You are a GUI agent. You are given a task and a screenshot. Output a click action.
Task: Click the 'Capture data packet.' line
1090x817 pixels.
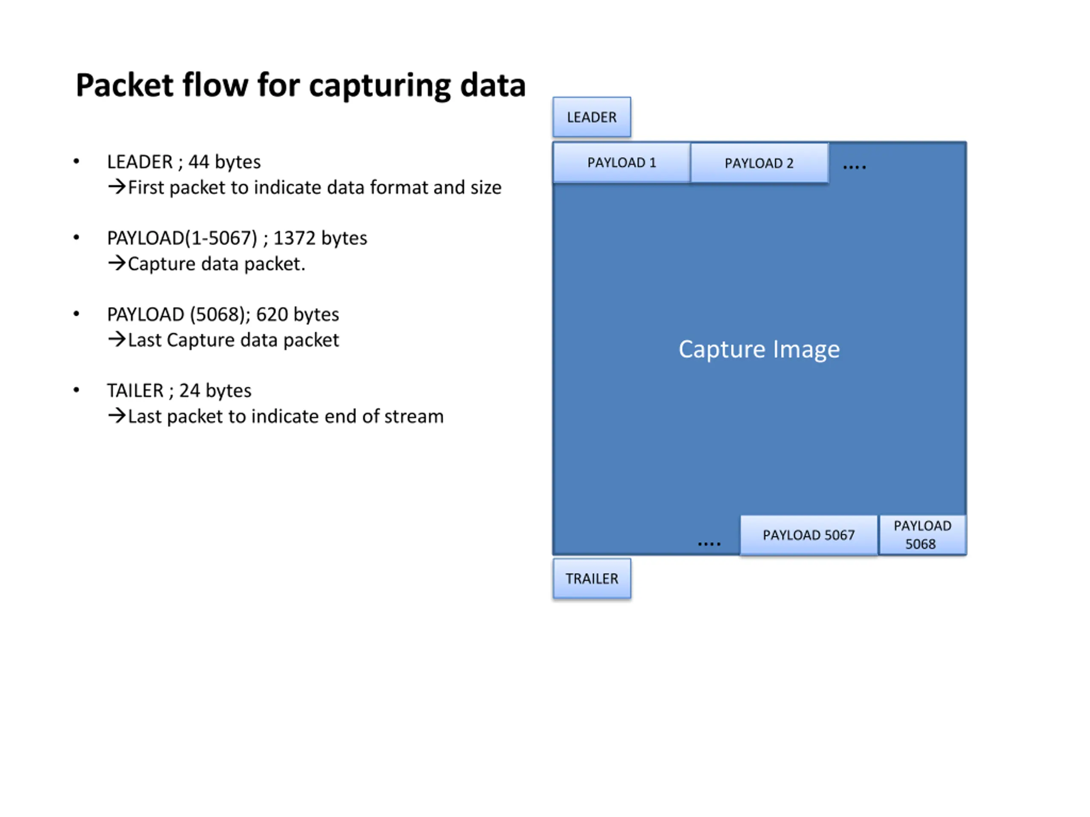point(207,264)
